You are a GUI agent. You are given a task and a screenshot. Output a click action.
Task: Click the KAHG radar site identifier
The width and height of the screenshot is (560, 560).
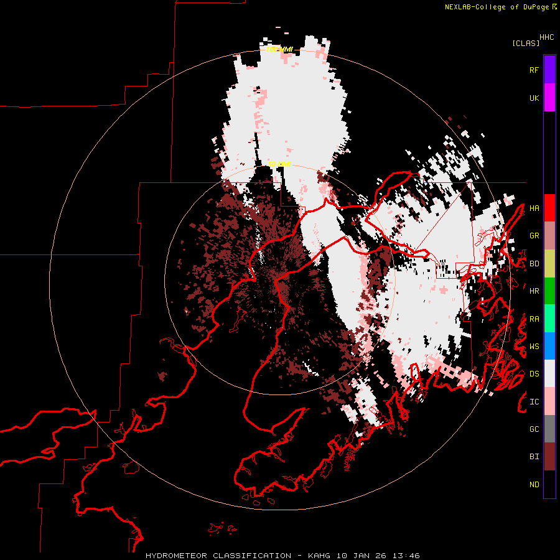[320, 556]
